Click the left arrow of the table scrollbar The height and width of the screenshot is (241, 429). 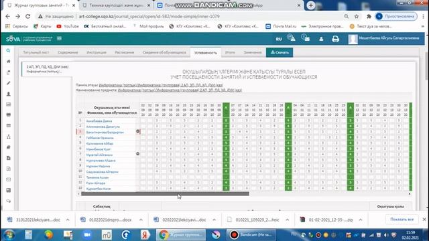tap(79, 193)
